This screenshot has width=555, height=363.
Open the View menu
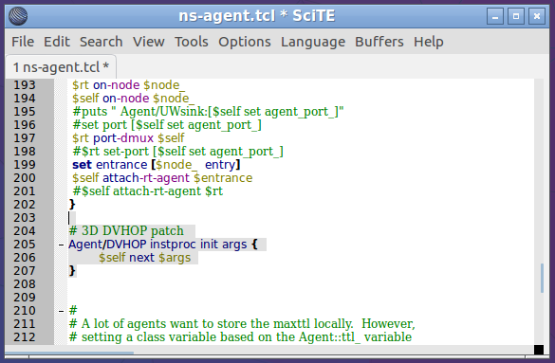149,42
